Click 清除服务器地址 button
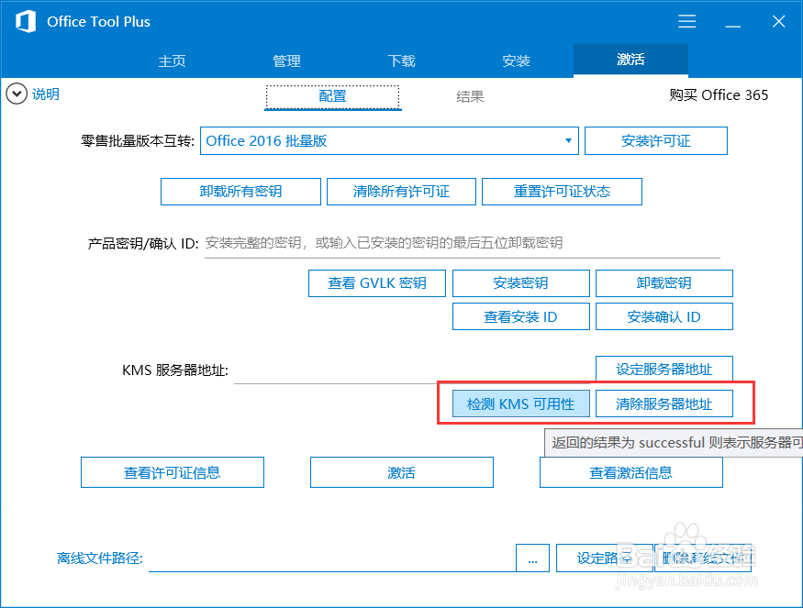This screenshot has height=608, width=803. tap(664, 403)
